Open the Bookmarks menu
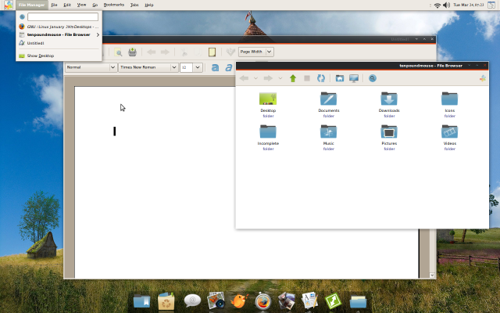Viewport: 500px width, 313px height. click(x=114, y=5)
